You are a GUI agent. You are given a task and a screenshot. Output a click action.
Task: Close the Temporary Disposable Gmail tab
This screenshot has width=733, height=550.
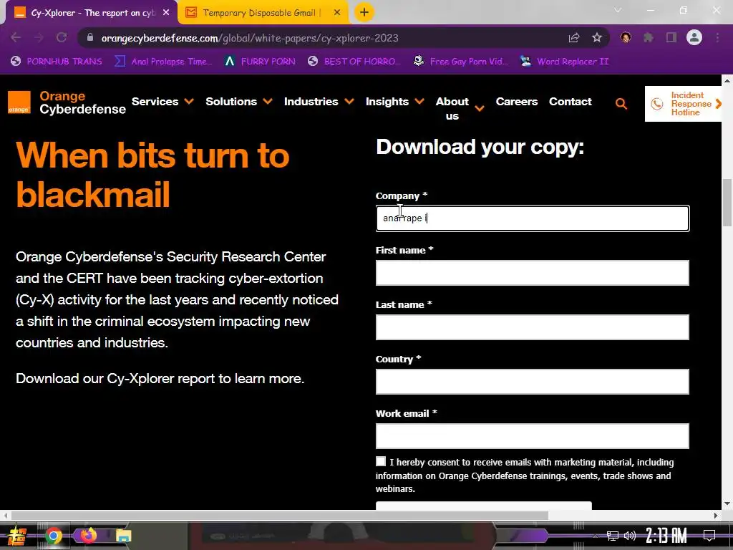point(337,13)
